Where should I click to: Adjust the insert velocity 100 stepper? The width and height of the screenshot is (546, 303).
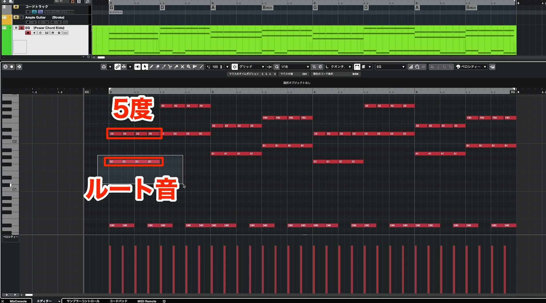[221, 67]
